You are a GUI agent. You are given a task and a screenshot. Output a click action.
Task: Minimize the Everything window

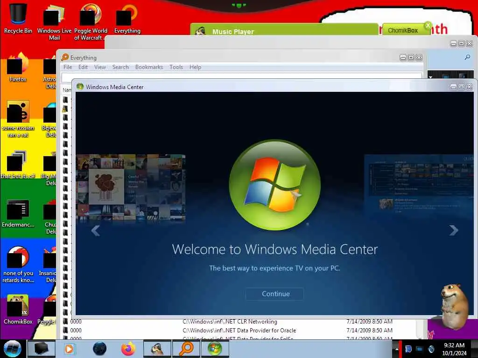[403, 57]
